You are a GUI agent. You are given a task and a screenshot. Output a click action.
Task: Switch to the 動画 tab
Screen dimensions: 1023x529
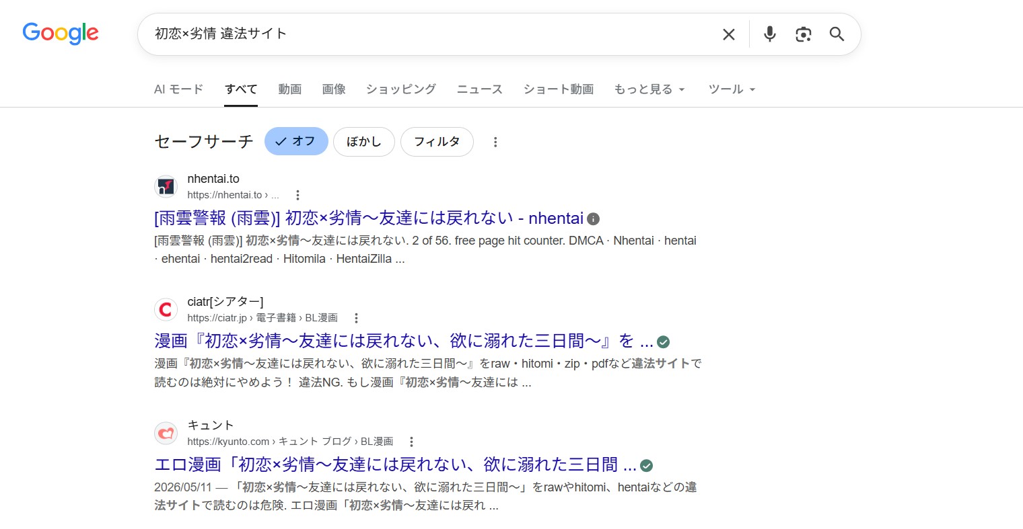tap(290, 89)
